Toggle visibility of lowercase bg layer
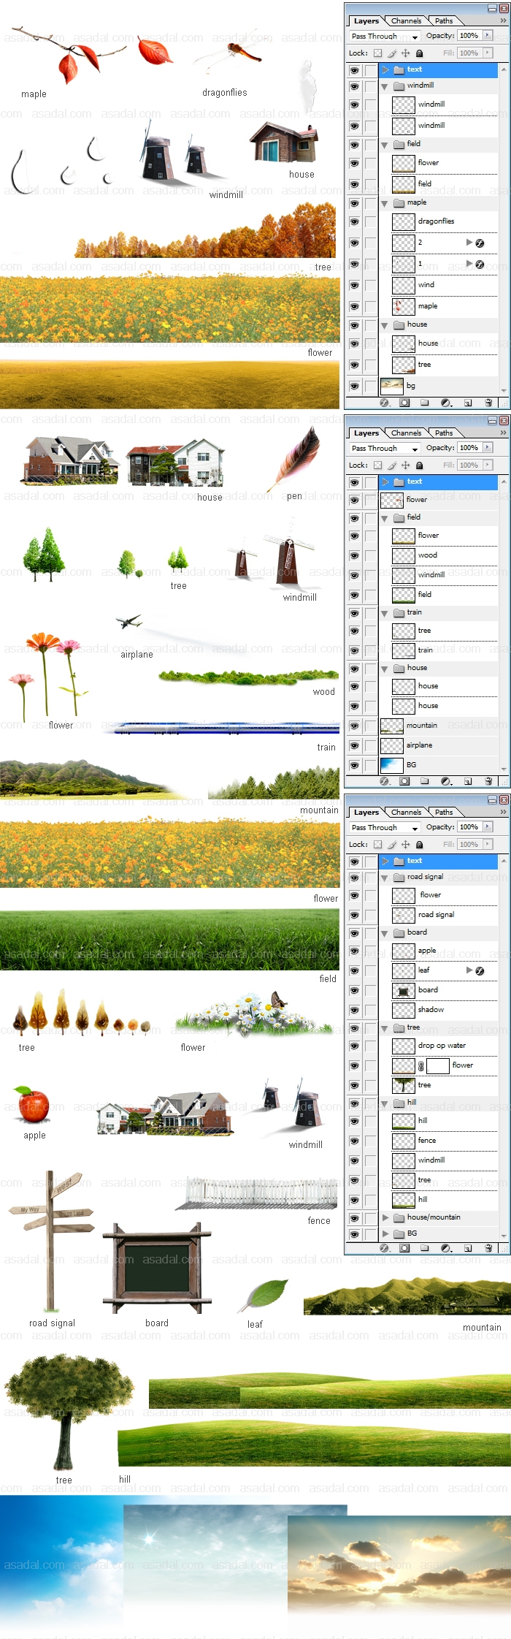Image resolution: width=511 pixels, height=1639 pixels. [x=354, y=386]
